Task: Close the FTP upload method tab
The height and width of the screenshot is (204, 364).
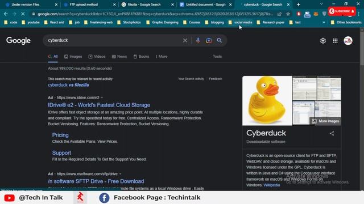Action: 114,5
